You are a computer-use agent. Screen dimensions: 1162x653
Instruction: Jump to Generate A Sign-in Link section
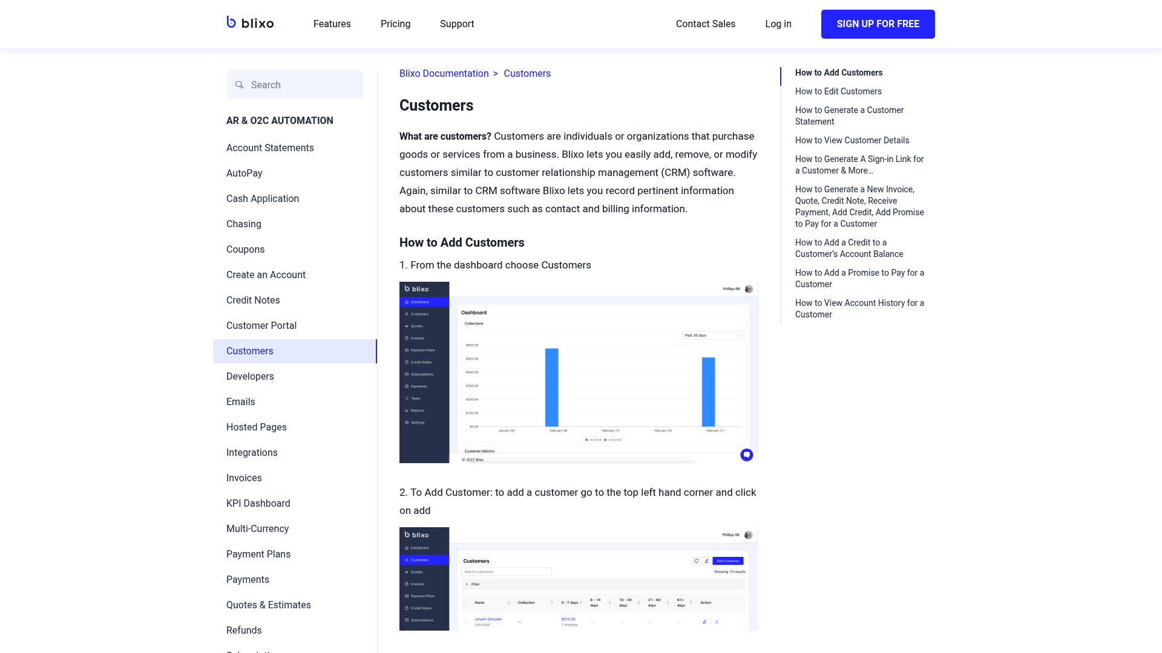pos(859,164)
